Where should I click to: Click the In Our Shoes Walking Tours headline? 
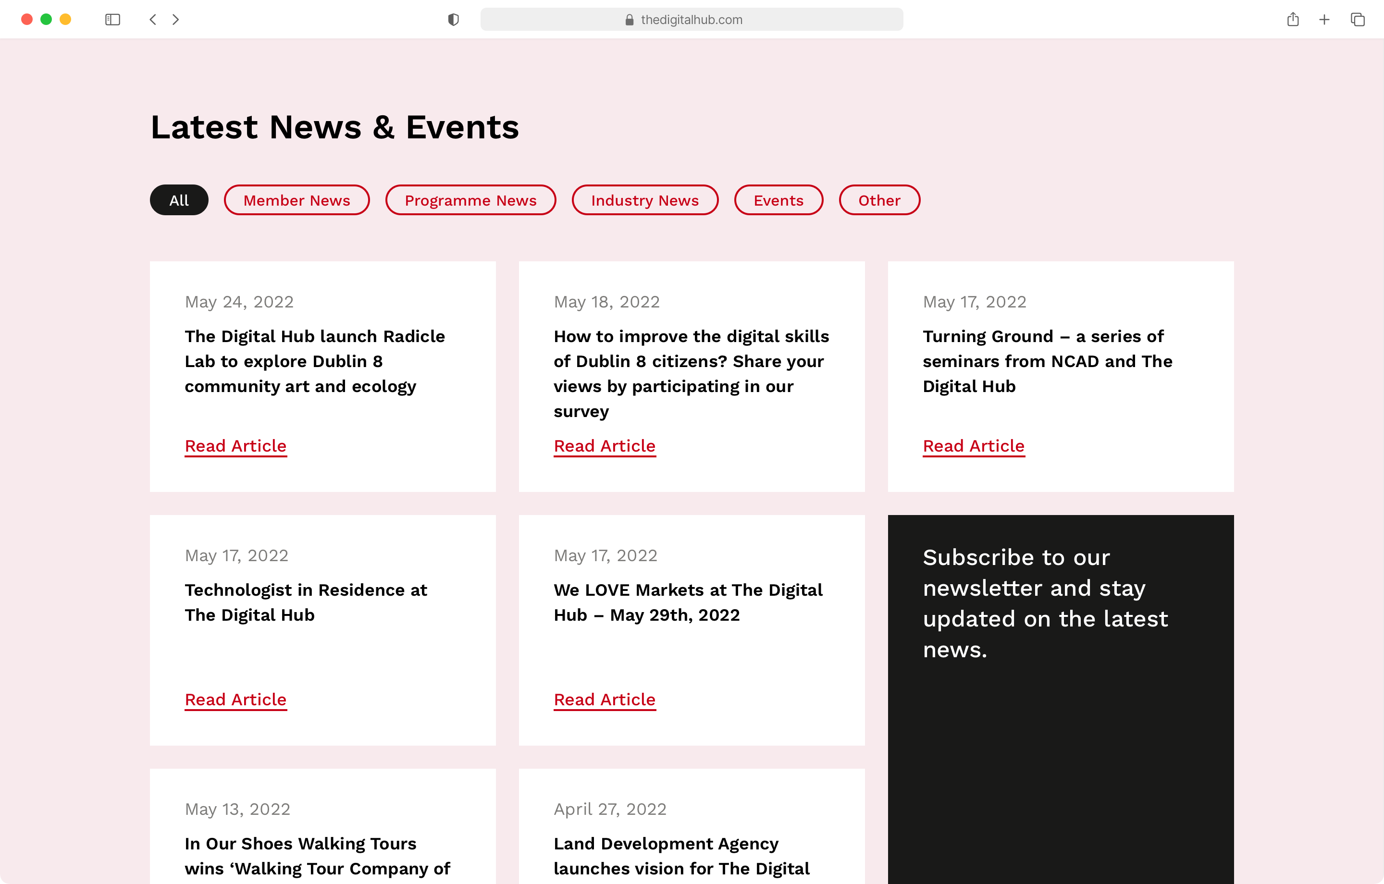(317, 856)
